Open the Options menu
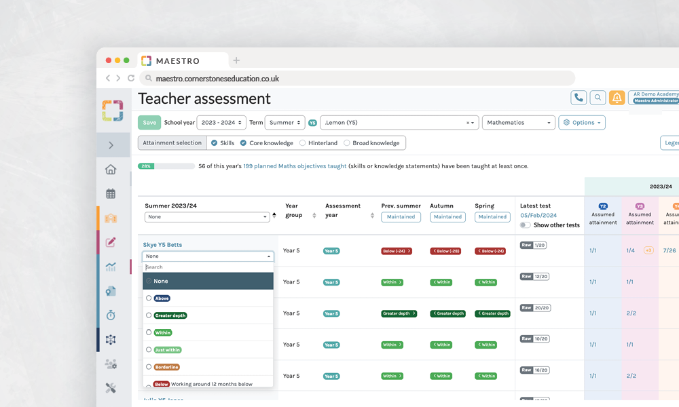 coord(581,123)
